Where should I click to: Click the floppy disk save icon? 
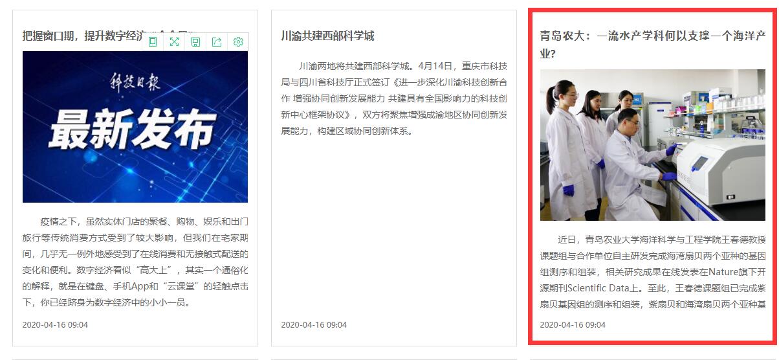point(195,42)
